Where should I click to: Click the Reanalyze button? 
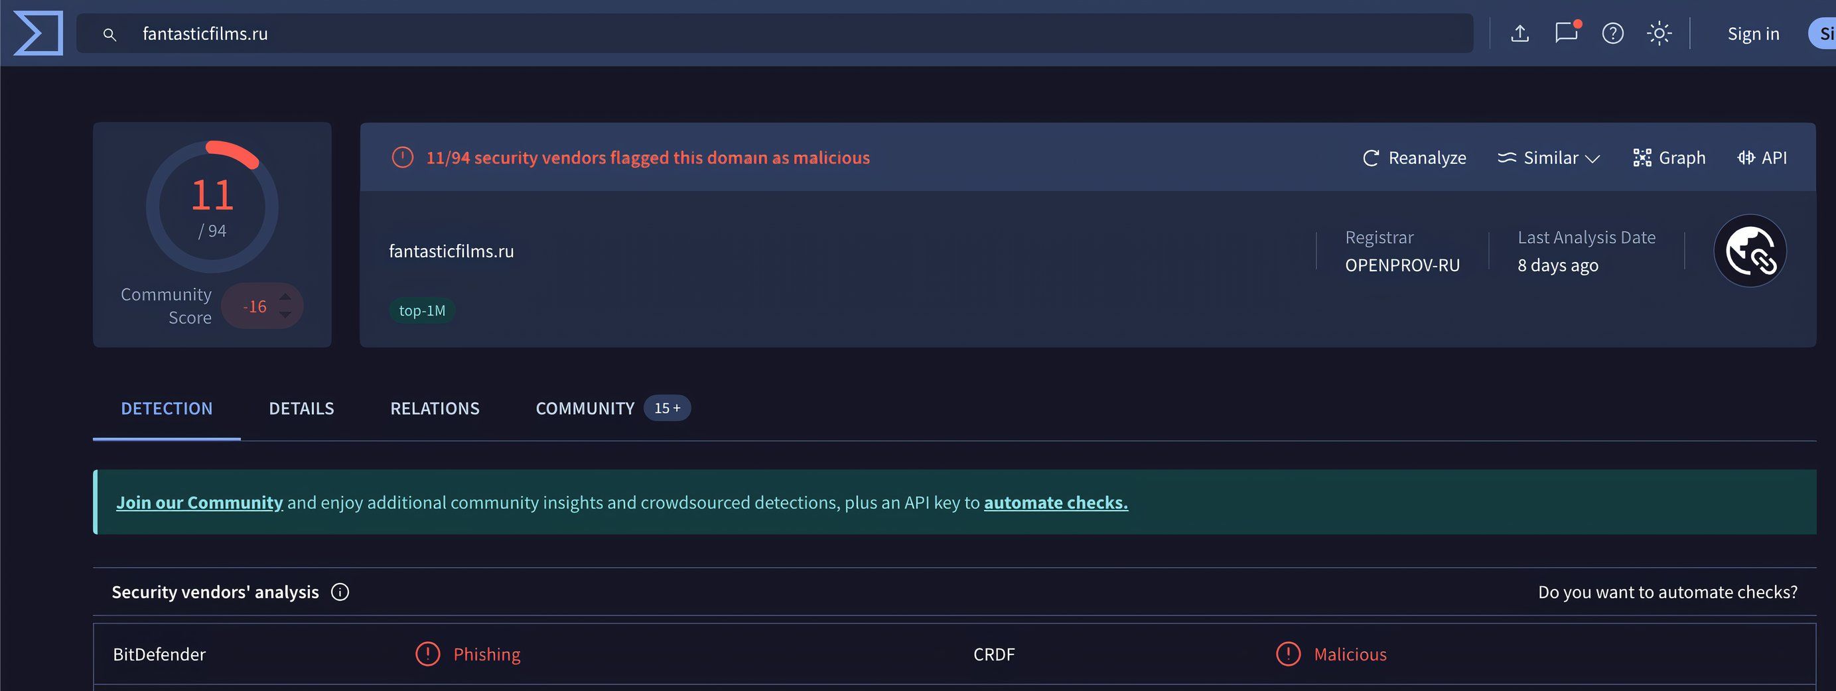1414,157
